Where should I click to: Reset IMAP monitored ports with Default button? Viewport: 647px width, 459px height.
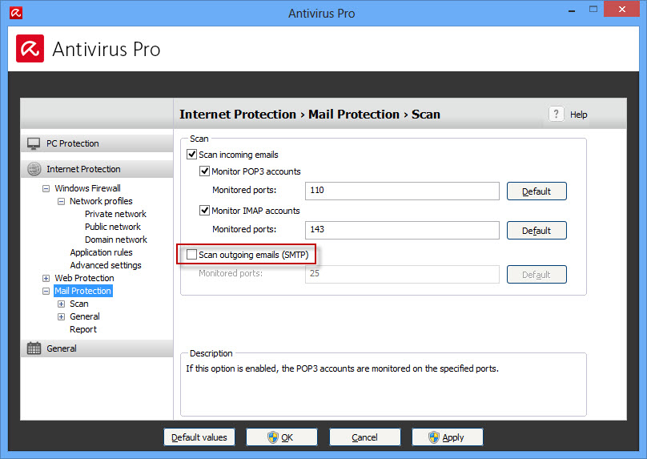click(536, 231)
